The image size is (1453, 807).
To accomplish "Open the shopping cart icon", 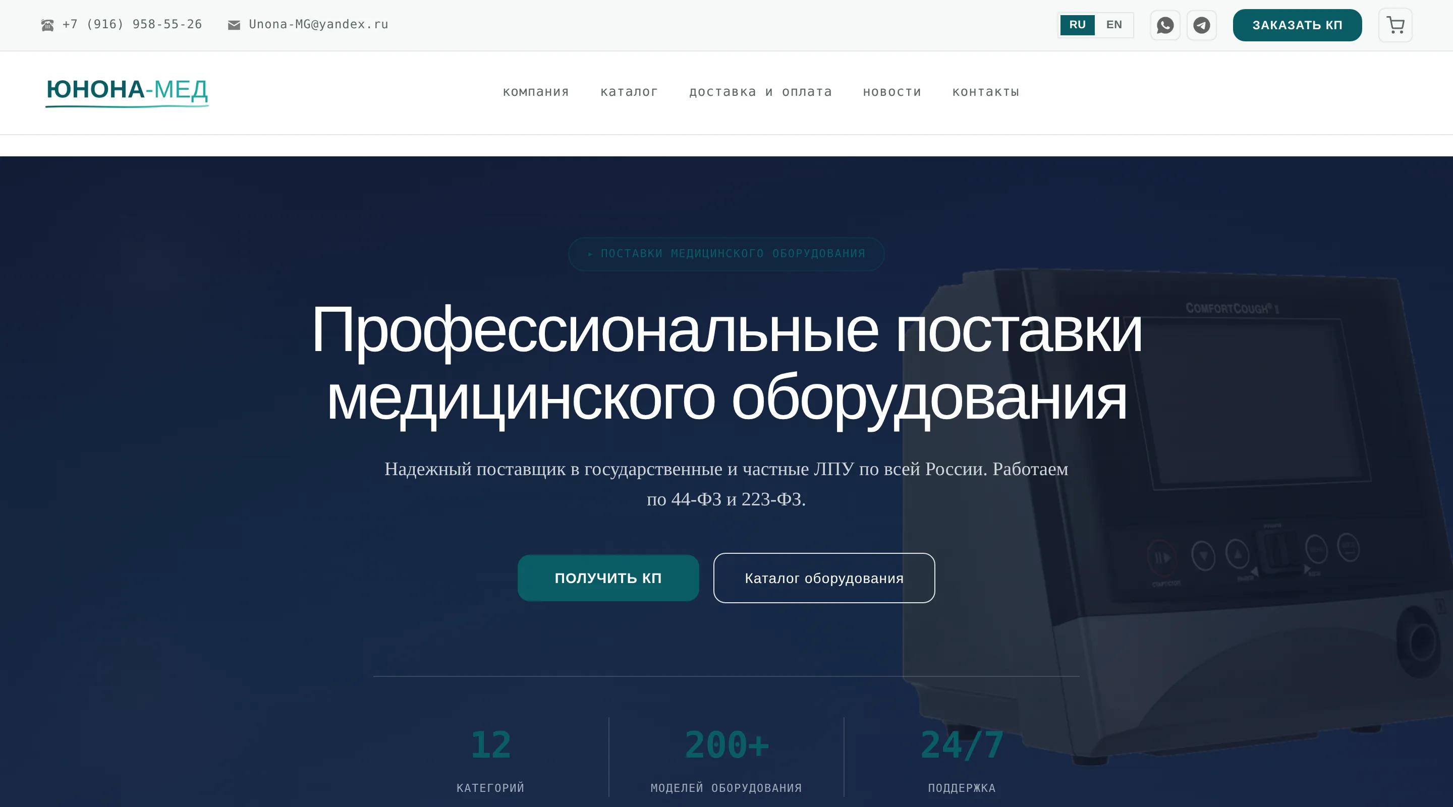I will pyautogui.click(x=1395, y=25).
